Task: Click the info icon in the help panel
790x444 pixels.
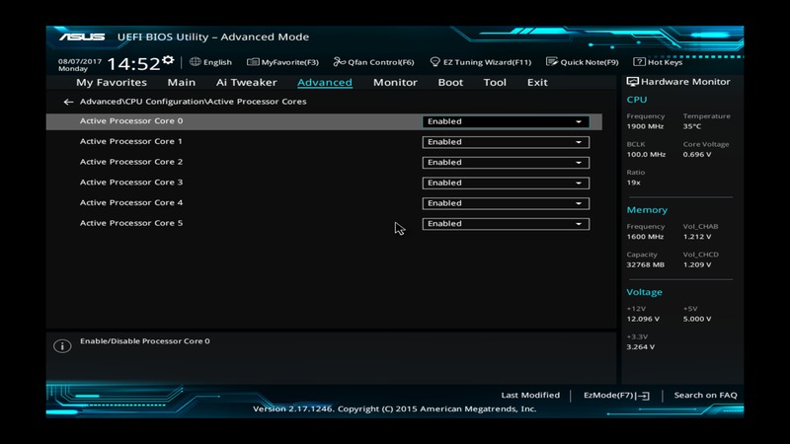Action: [62, 346]
